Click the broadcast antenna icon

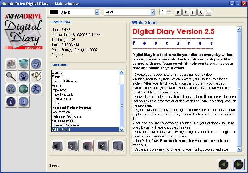(24, 76)
